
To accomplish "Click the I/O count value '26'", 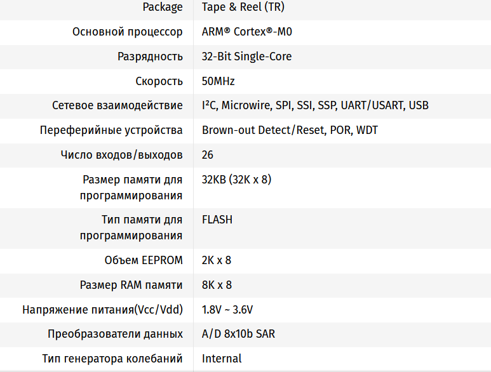I will 208,155.
